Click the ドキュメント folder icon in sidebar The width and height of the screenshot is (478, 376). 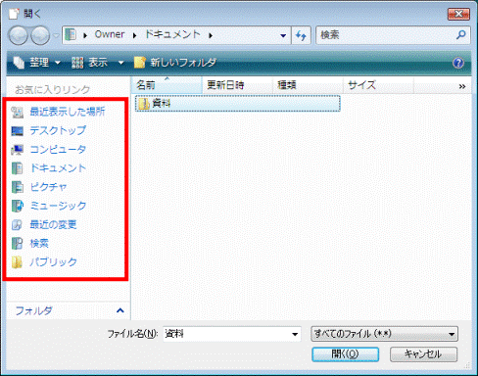tap(17, 168)
